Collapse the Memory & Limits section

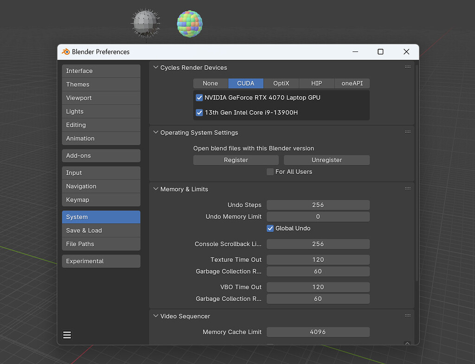[x=155, y=189]
